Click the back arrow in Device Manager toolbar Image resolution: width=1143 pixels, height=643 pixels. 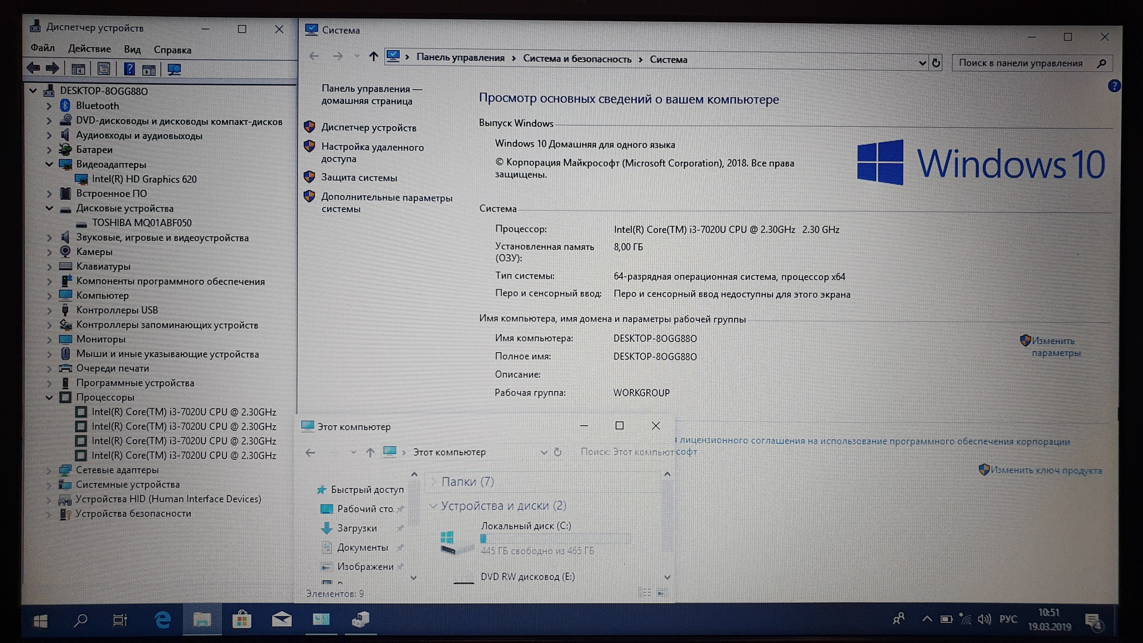33,69
